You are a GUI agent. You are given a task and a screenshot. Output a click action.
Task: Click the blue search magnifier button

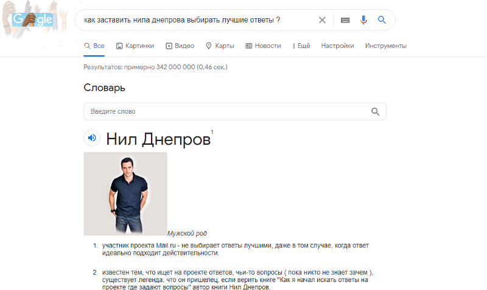tap(382, 20)
